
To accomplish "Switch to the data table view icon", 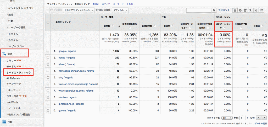I will coord(235,10).
